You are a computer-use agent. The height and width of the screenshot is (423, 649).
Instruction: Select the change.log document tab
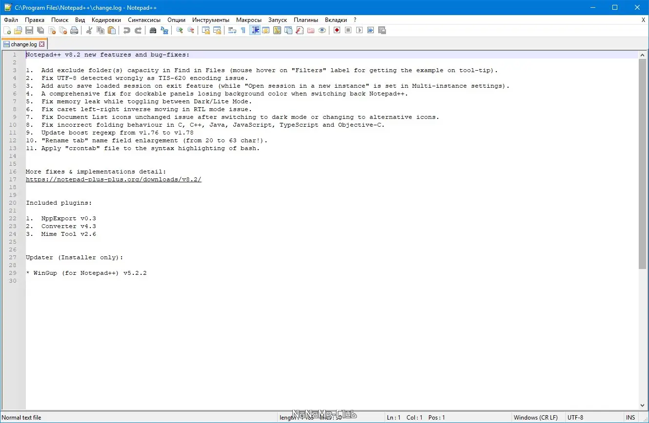(x=24, y=44)
